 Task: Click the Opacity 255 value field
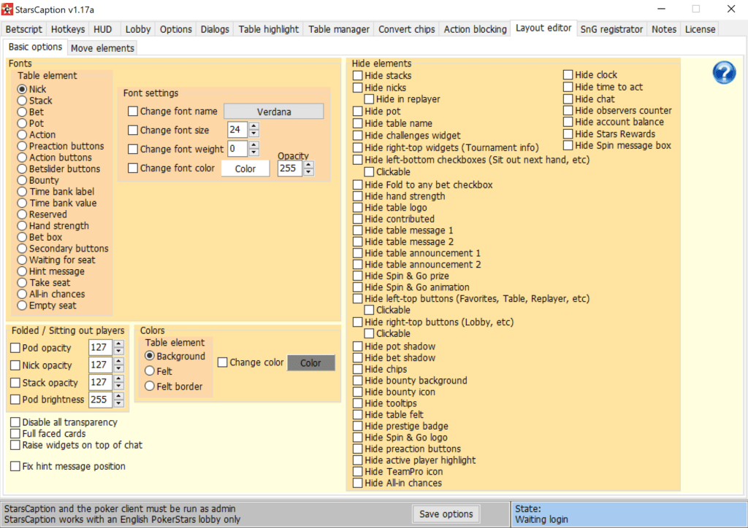point(291,168)
